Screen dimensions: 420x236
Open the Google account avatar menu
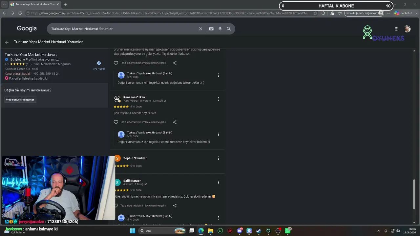click(407, 29)
